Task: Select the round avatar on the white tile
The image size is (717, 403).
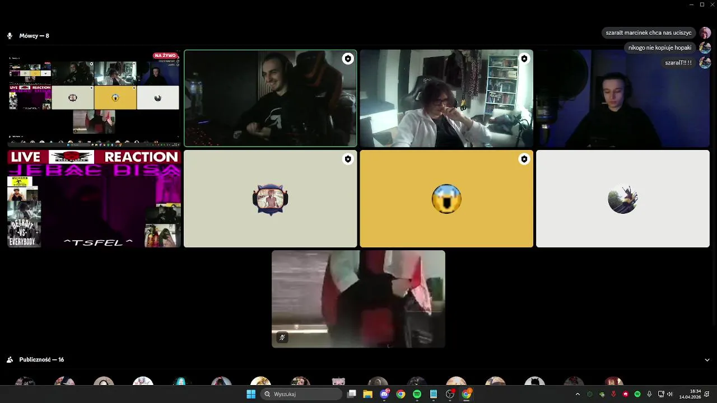Action: [623, 199]
